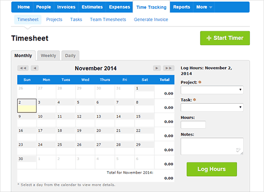Viewport: 264px width, 192px height.
Task: Click the Total for November 2014 label
Action: pos(130,173)
